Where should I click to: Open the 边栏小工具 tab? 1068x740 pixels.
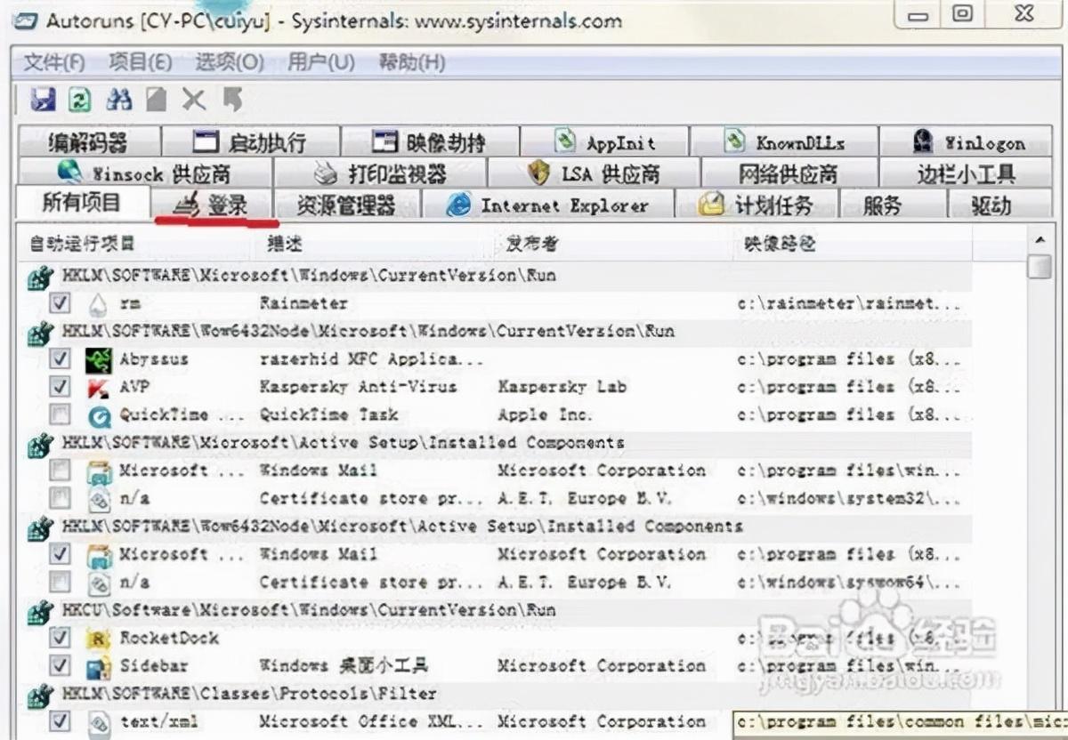point(967,173)
